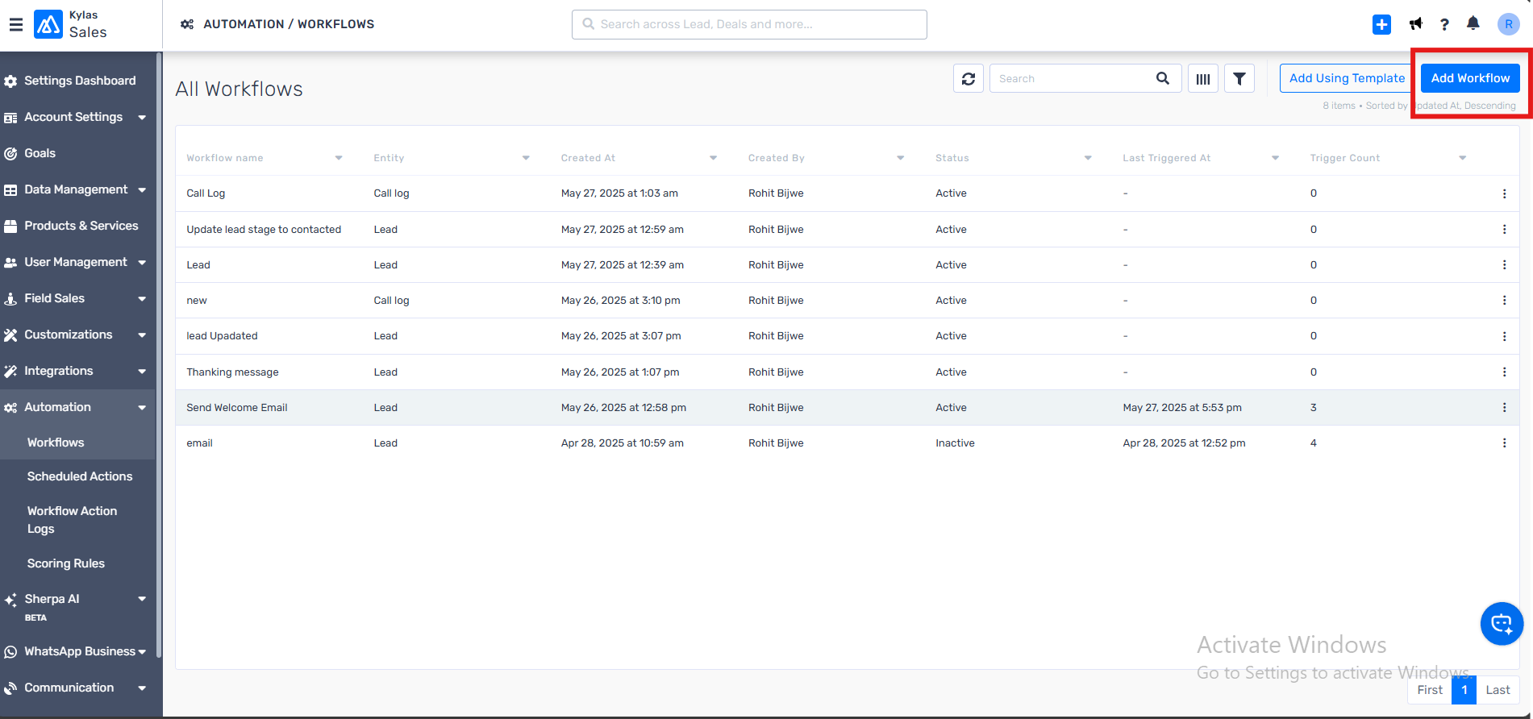Image resolution: width=1533 pixels, height=719 pixels.
Task: Open the filter funnel icon
Action: (x=1239, y=79)
